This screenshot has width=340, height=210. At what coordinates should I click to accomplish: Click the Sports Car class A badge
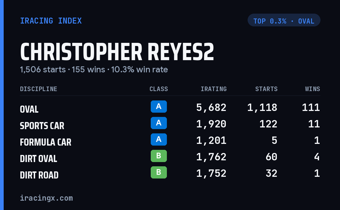click(159, 123)
